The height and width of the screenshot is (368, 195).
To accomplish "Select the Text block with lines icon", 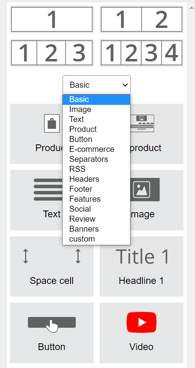I will click(36, 200).
